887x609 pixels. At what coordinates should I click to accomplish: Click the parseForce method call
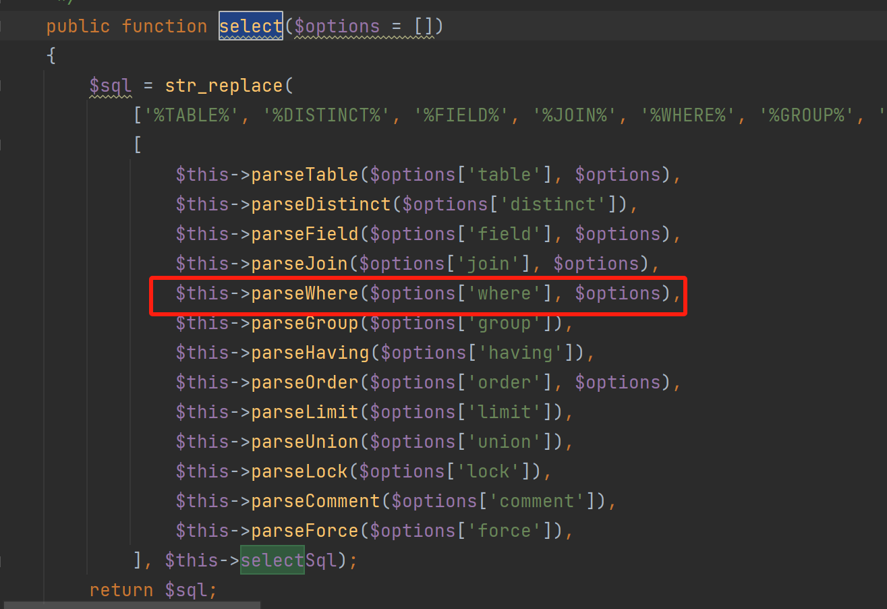(305, 531)
